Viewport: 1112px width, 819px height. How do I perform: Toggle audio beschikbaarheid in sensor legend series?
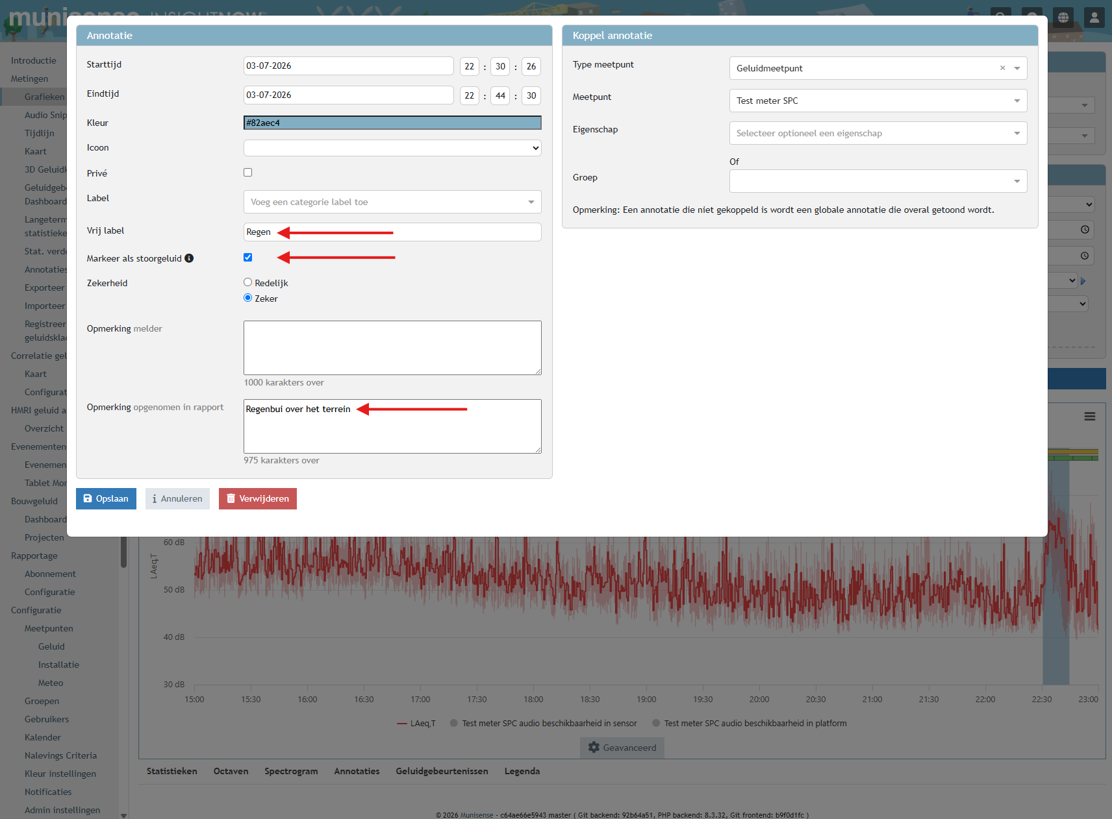(x=543, y=724)
